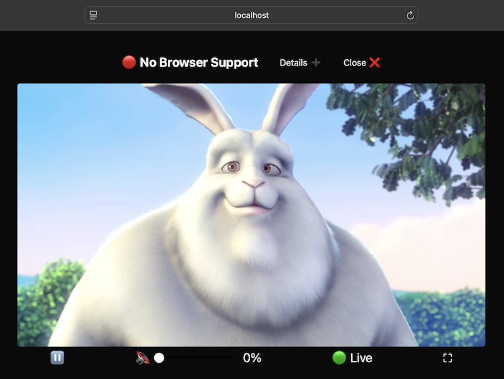Image resolution: width=504 pixels, height=379 pixels.
Task: Click the No Browser Support heading
Action: 199,62
